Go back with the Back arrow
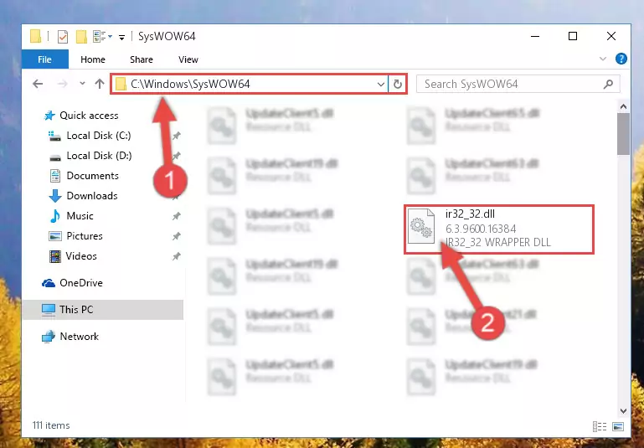644x448 pixels. pyautogui.click(x=38, y=84)
